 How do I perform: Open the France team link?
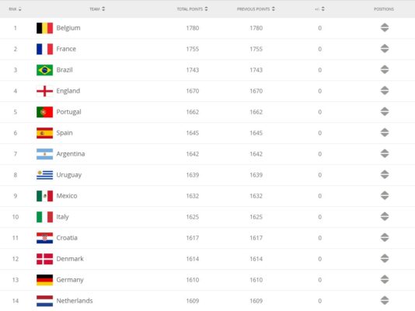66,49
